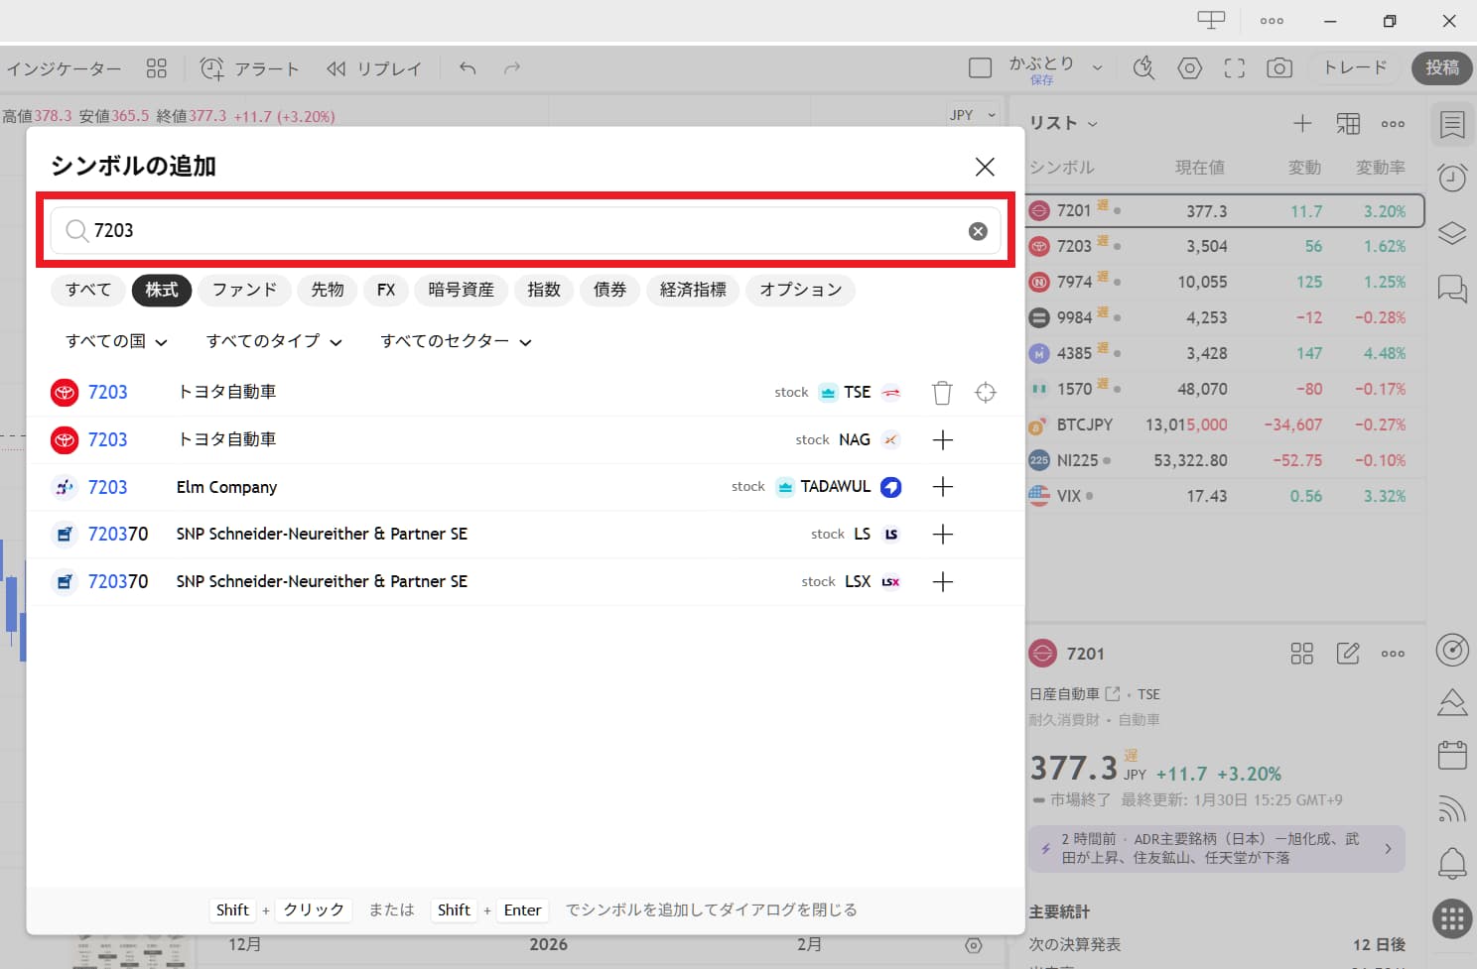Open watchlist advanced view icon

(x=1348, y=123)
